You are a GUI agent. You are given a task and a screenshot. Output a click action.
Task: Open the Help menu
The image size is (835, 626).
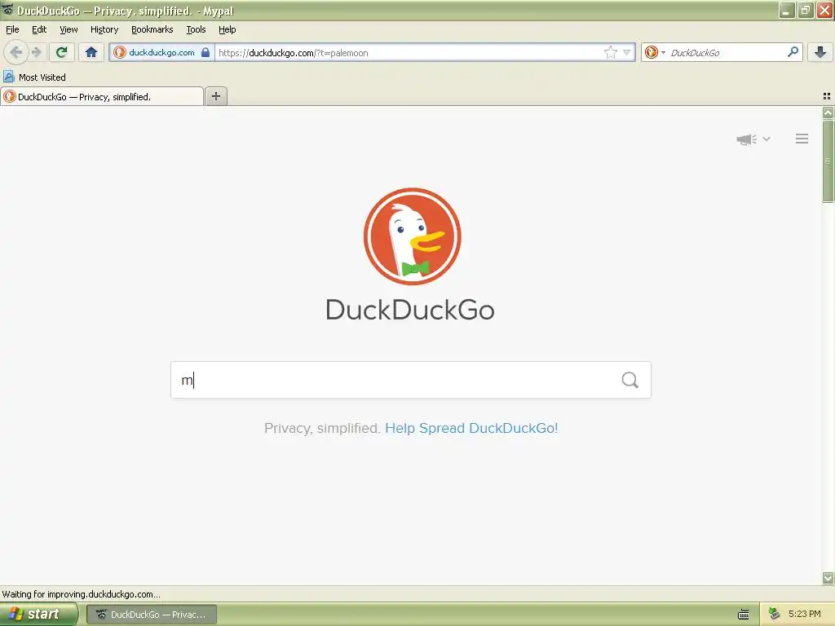pos(228,29)
